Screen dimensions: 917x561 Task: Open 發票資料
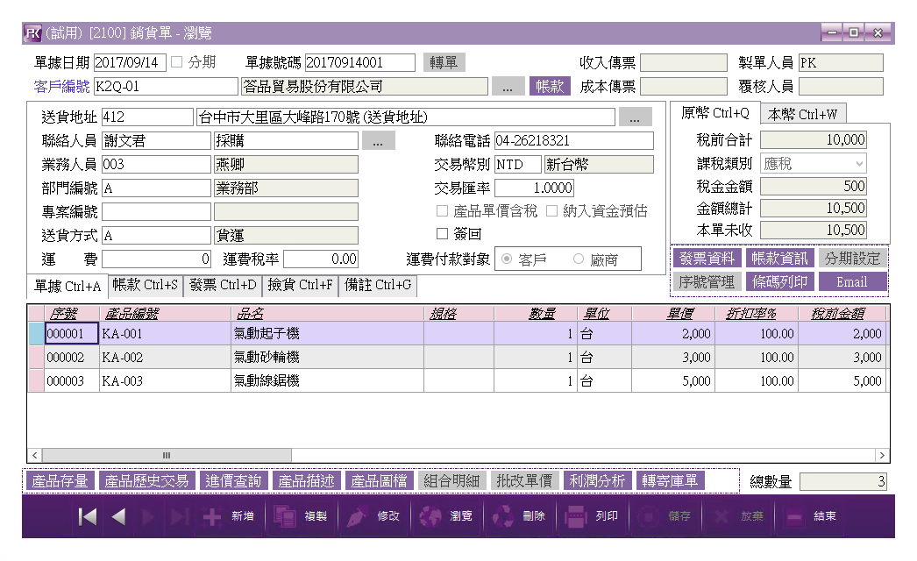click(x=707, y=258)
